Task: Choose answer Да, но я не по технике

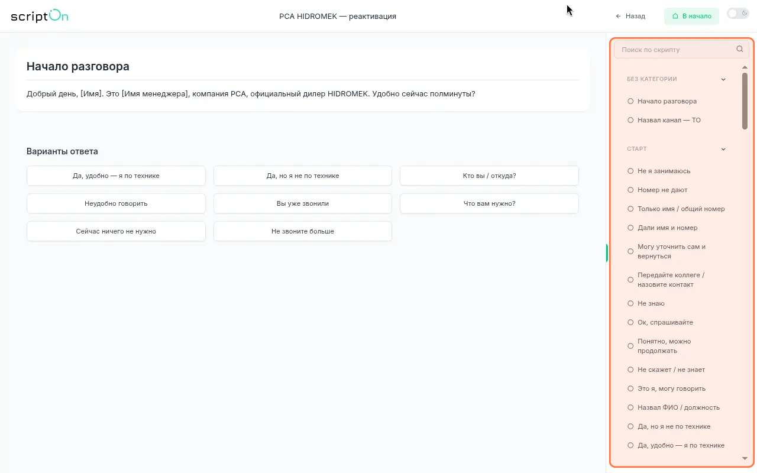Action: (303, 176)
